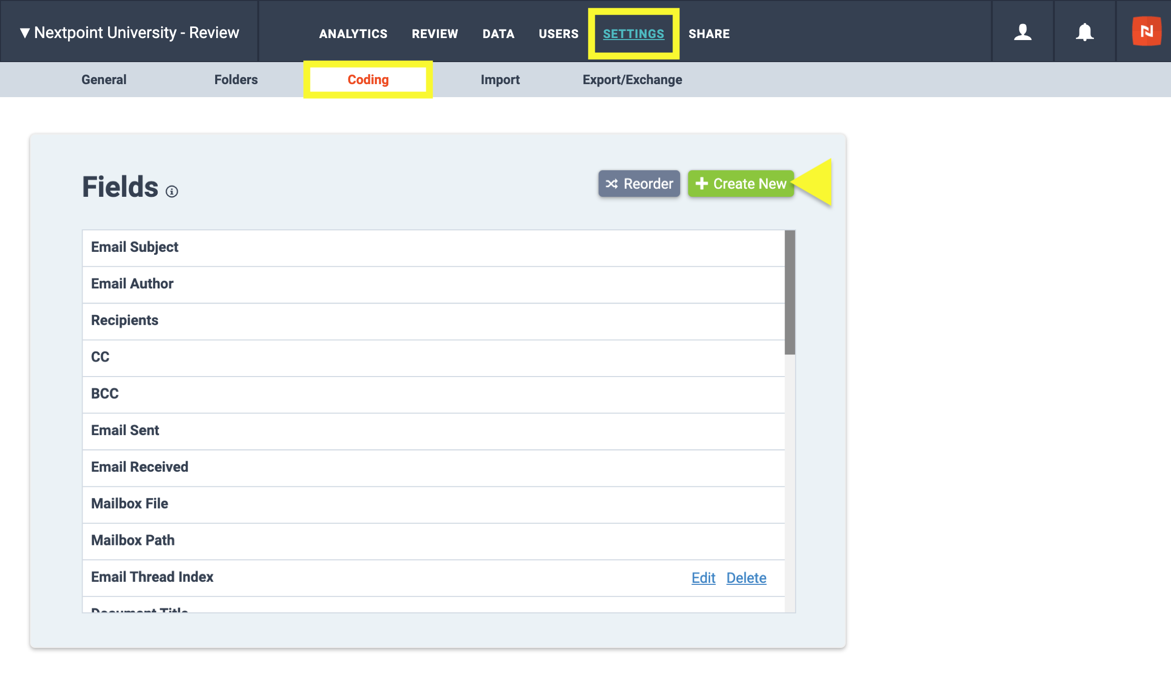This screenshot has height=678, width=1171.
Task: Select the BCC field row
Action: [x=433, y=394]
